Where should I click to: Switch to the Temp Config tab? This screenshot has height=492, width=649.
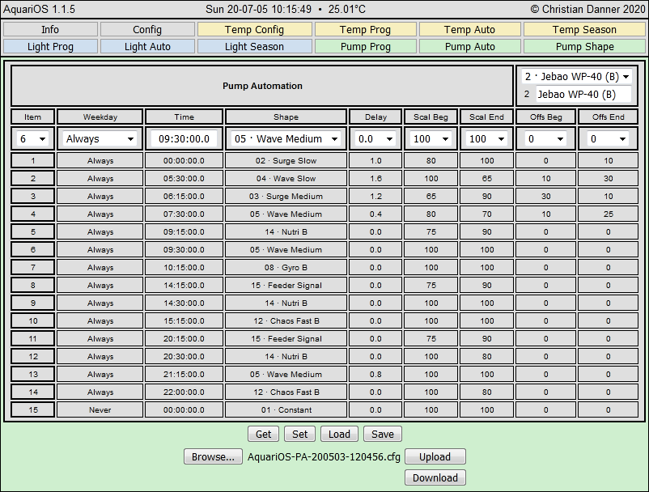(254, 30)
